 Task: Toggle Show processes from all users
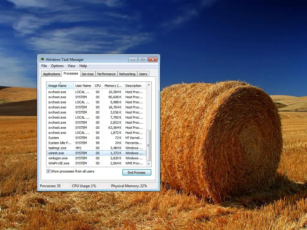click(x=48, y=171)
